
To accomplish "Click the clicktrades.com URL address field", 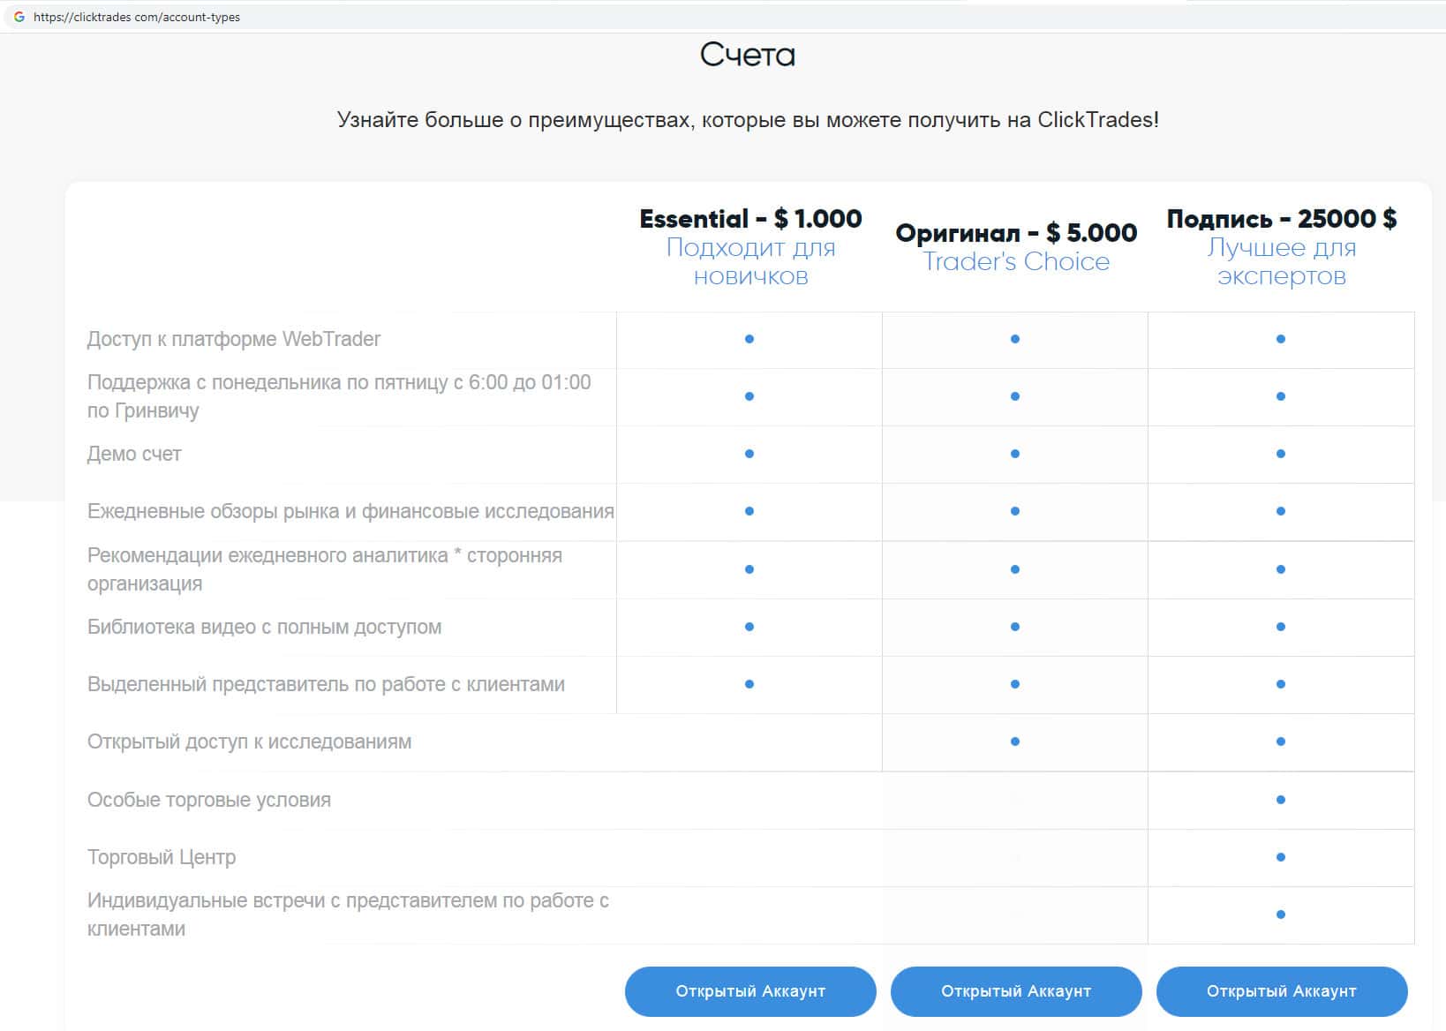I will point(137,17).
